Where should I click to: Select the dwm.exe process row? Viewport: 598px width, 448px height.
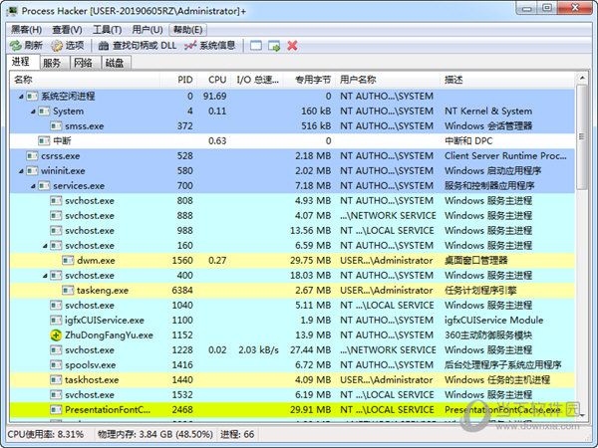coord(95,261)
